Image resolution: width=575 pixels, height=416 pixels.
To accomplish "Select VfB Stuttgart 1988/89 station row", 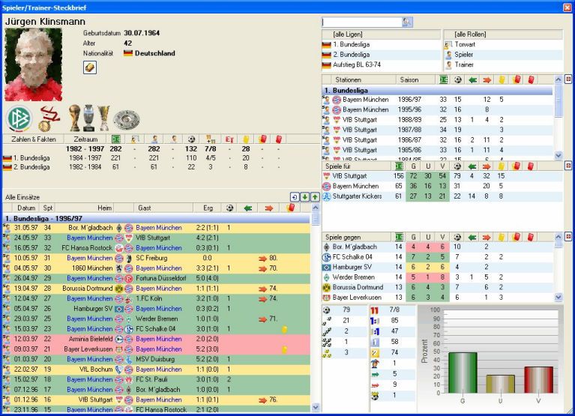I will 438,120.
